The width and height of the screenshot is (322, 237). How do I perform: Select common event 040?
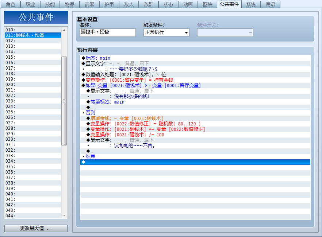tap(33, 194)
